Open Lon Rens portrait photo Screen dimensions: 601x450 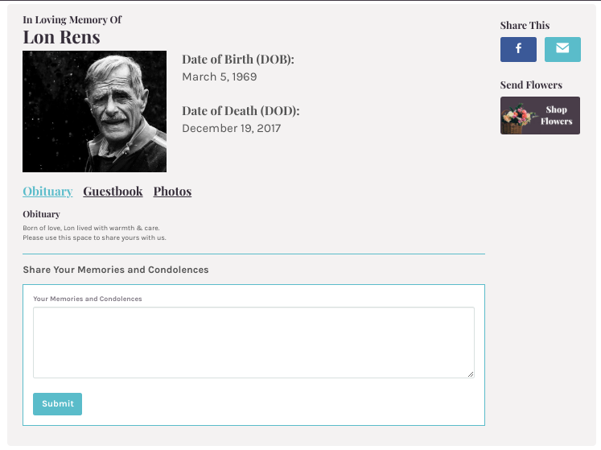coord(95,111)
